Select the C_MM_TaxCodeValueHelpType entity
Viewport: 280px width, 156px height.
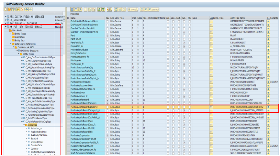click(39, 98)
